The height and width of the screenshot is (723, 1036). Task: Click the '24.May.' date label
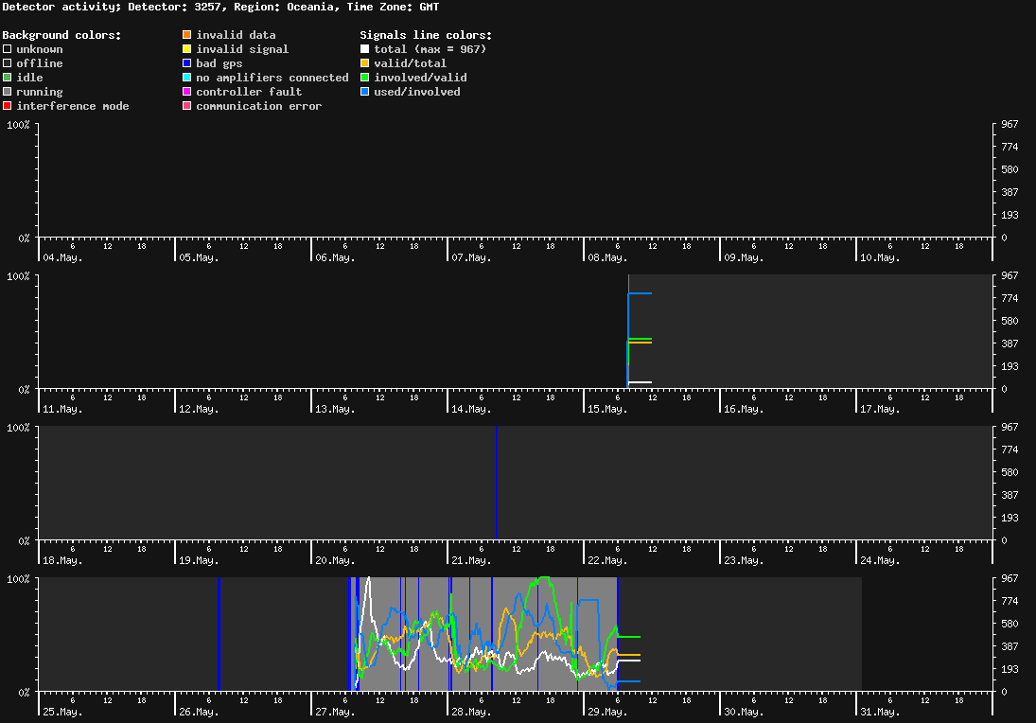coord(879,560)
